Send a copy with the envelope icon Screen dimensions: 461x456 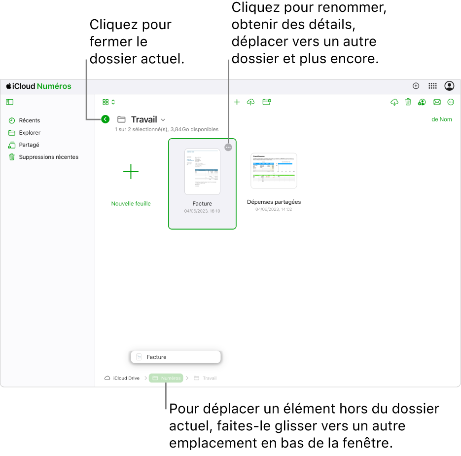tap(437, 102)
